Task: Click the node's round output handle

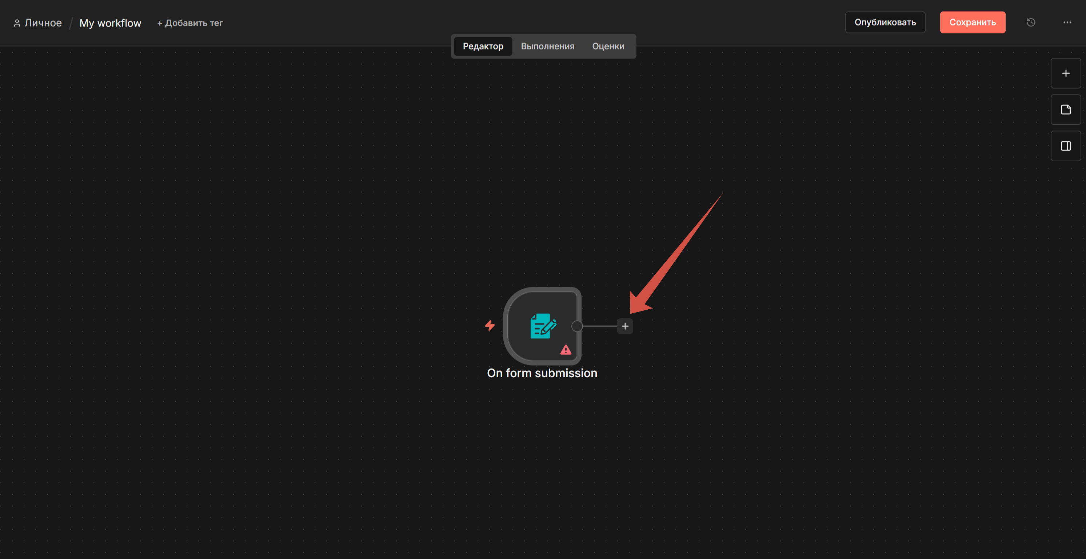Action: point(577,326)
